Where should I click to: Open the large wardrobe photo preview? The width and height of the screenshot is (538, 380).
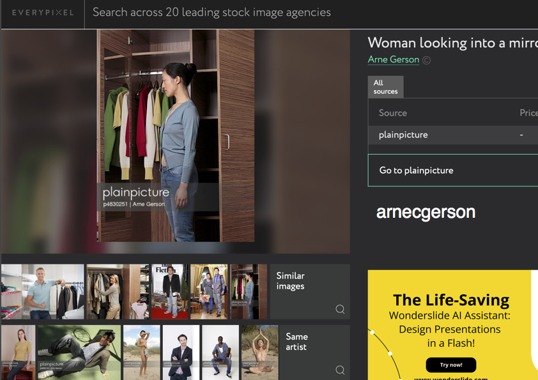176,135
